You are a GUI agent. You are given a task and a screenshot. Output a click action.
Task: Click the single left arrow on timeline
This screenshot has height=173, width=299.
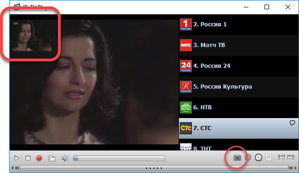pos(12,168)
